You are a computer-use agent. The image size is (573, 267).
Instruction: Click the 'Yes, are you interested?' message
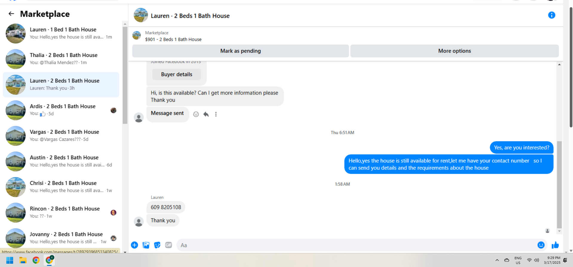[522, 148]
